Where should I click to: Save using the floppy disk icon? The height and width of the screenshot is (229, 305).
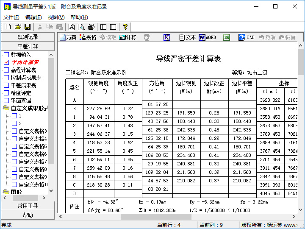click(x=28, y=27)
